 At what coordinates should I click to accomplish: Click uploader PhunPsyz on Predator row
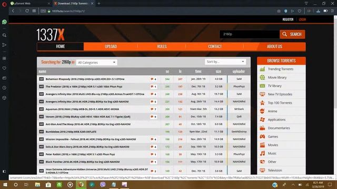pos(239,87)
